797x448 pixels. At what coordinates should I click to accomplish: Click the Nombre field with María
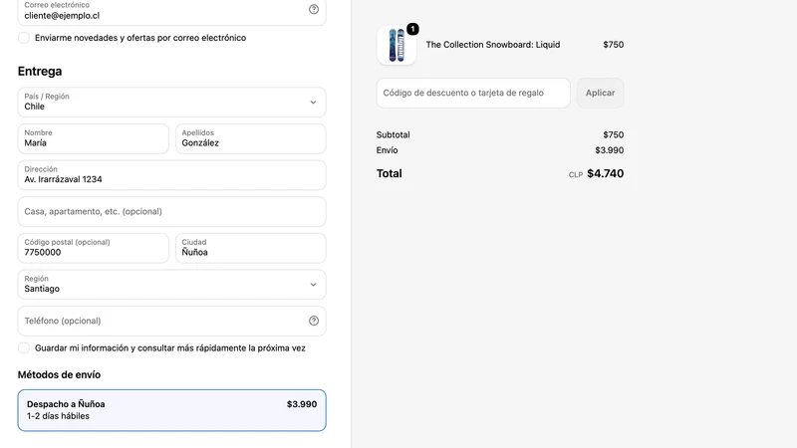coord(93,138)
